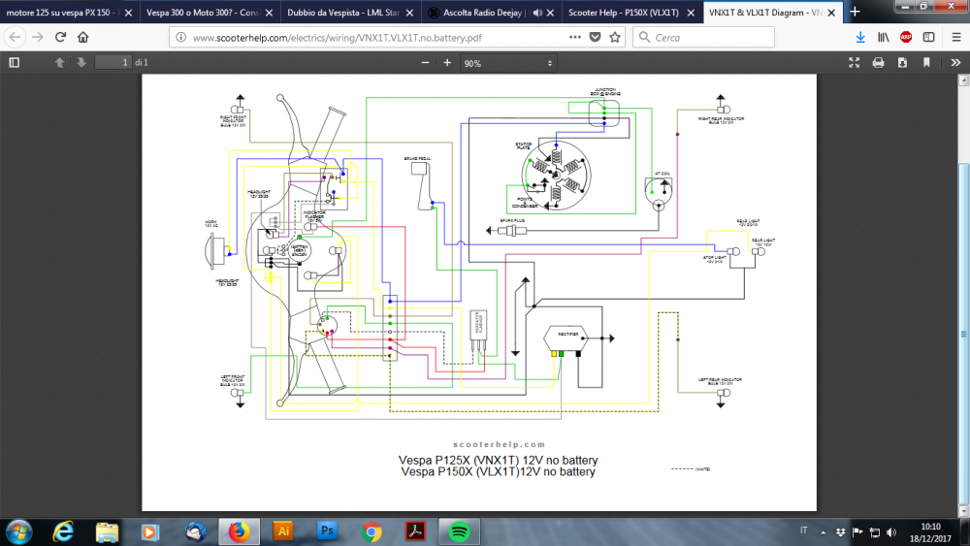Bookmark this page with star
This screenshot has height=546, width=970.
pyautogui.click(x=615, y=37)
